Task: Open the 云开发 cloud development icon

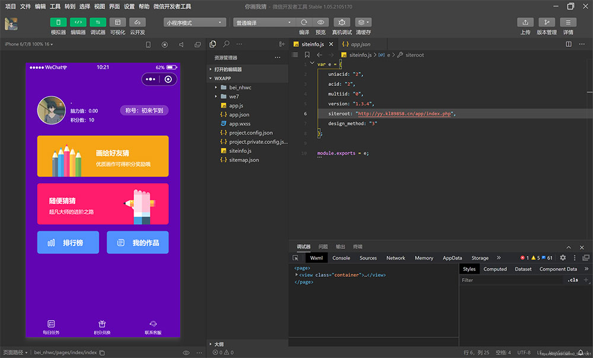Action: (138, 23)
